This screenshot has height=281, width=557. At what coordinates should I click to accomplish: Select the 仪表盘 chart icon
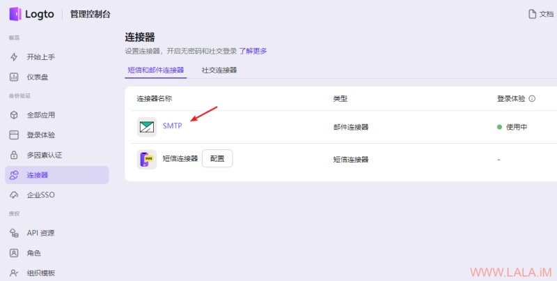(x=14, y=77)
